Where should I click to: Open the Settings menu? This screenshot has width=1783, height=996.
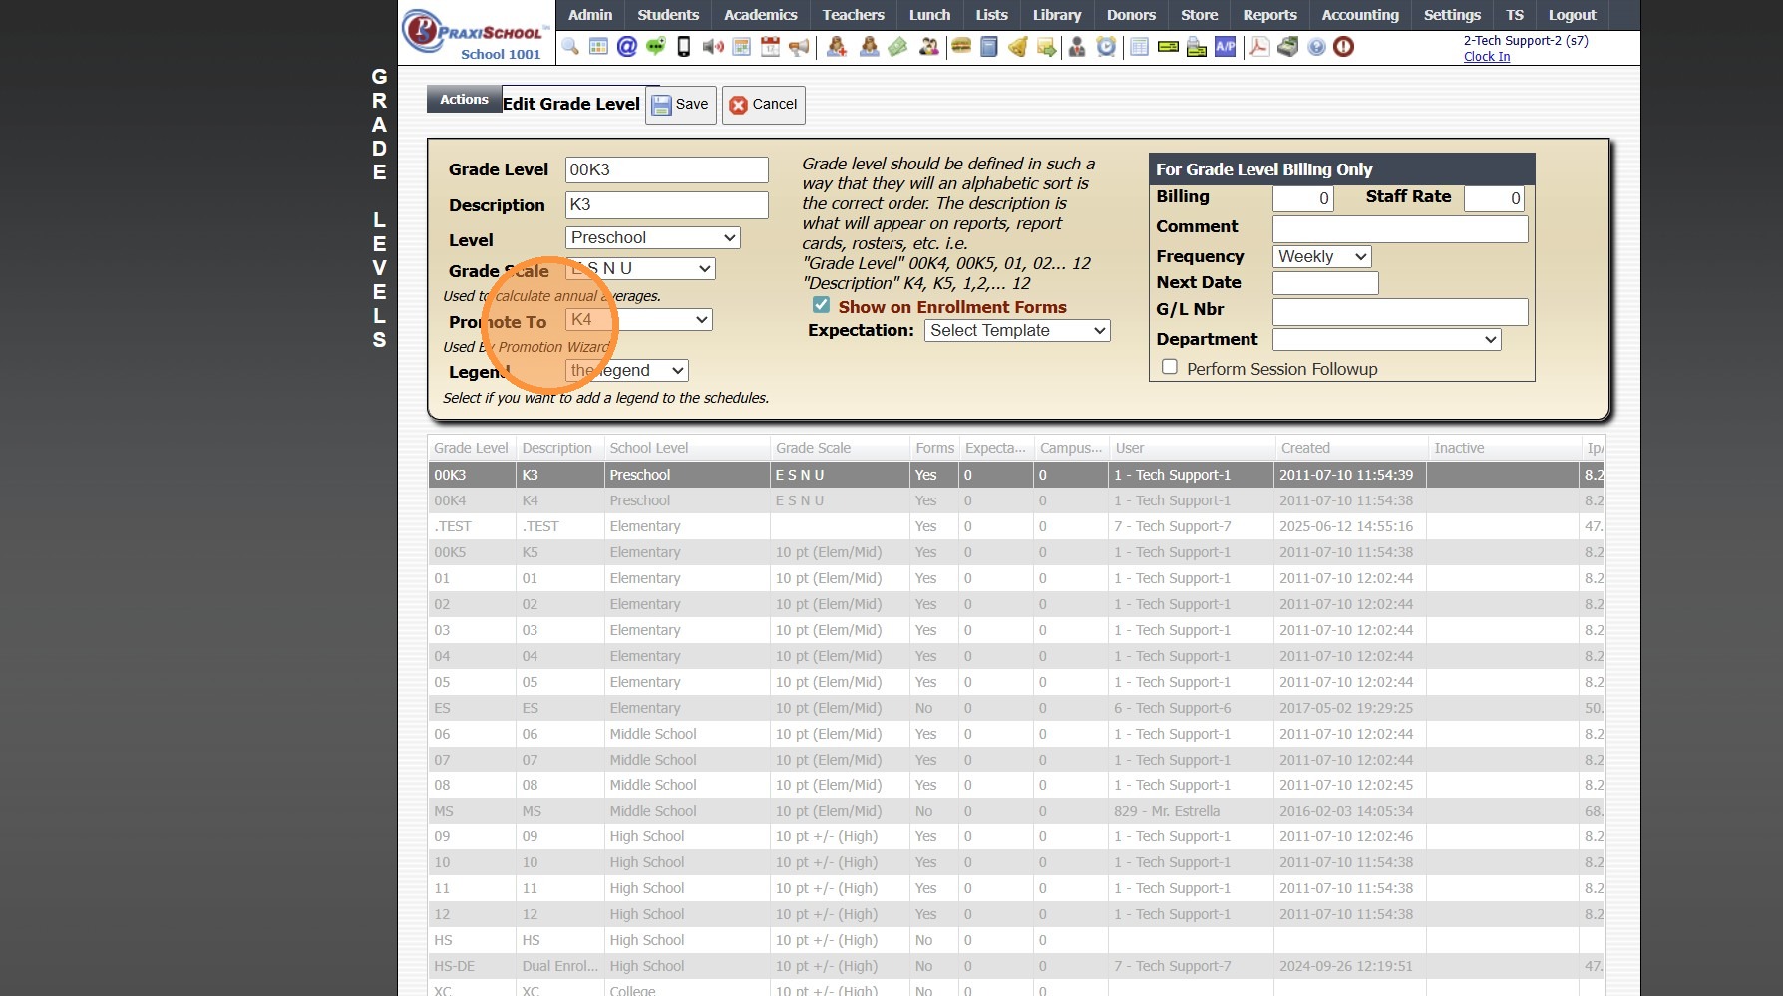pos(1452,15)
